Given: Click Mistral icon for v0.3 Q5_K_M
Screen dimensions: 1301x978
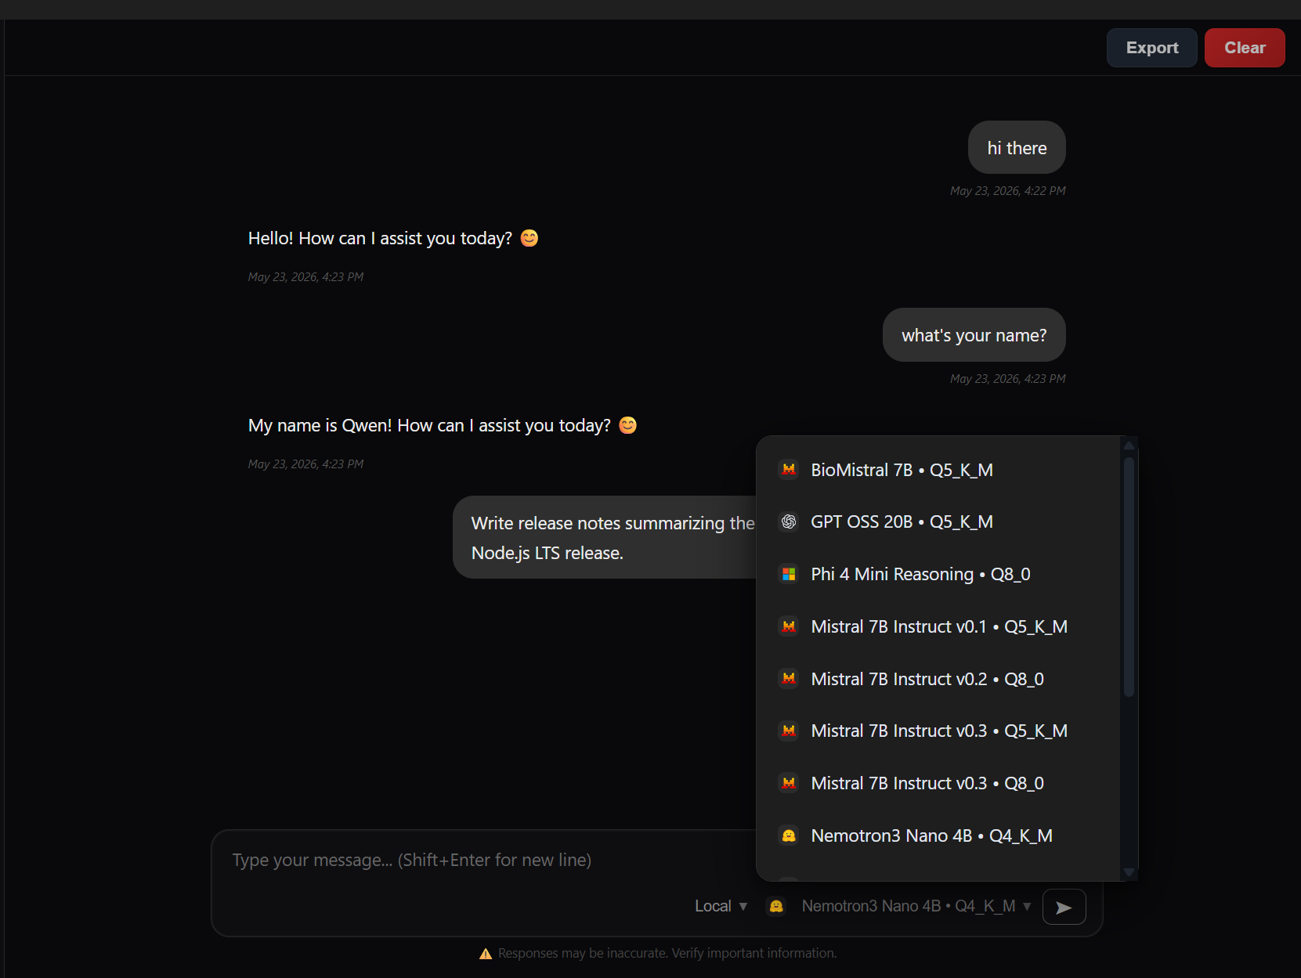Looking at the screenshot, I should point(789,731).
